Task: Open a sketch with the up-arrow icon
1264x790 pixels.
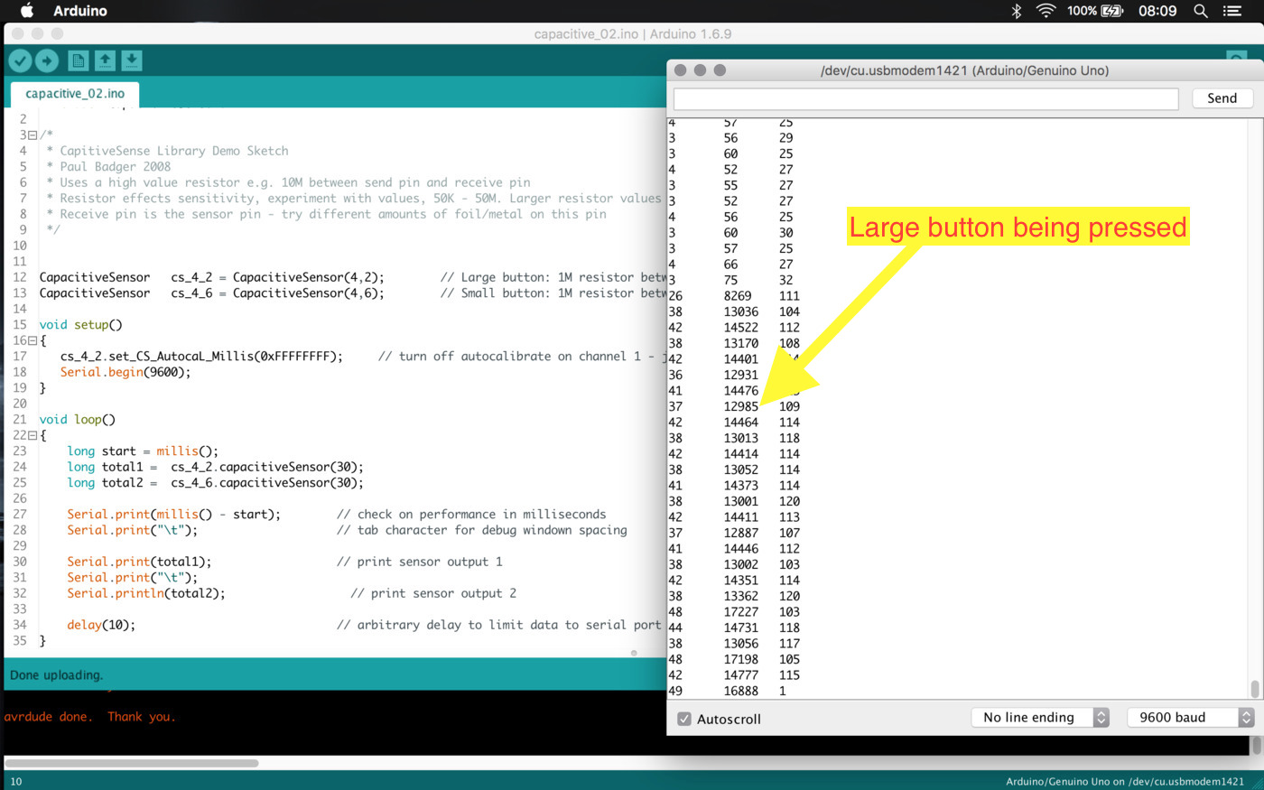Action: pyautogui.click(x=105, y=60)
